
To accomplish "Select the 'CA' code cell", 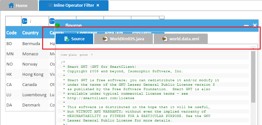I will [13, 84].
